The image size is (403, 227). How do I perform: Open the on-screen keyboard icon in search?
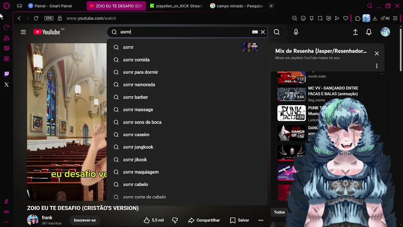(x=255, y=32)
